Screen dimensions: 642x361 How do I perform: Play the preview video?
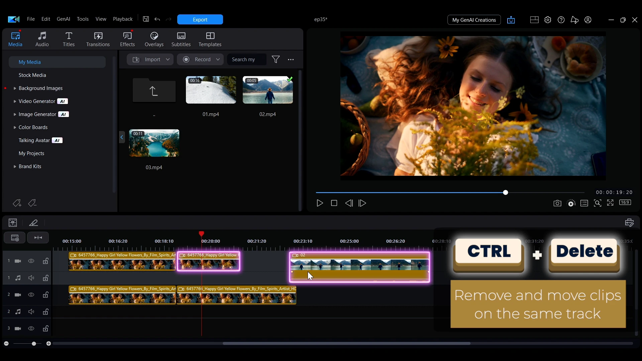click(x=320, y=203)
